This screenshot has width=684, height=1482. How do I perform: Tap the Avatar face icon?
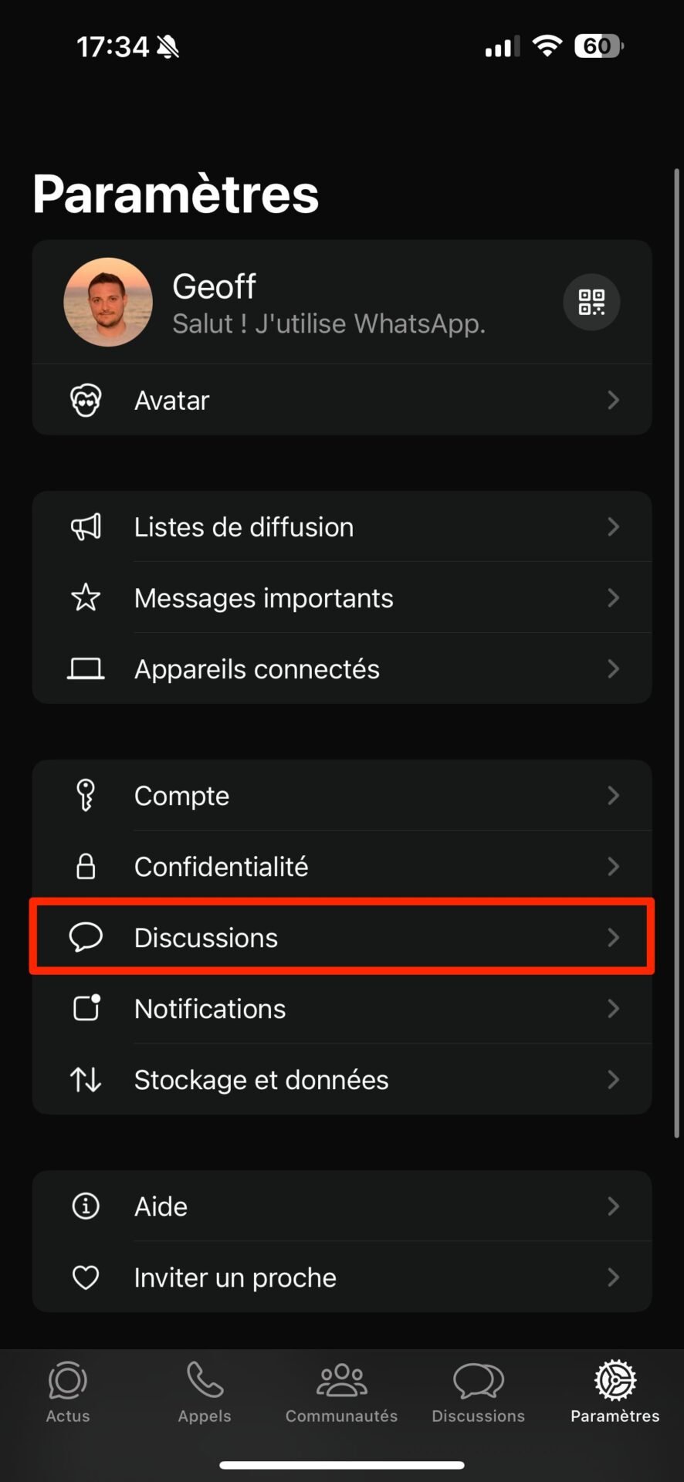[x=86, y=401]
